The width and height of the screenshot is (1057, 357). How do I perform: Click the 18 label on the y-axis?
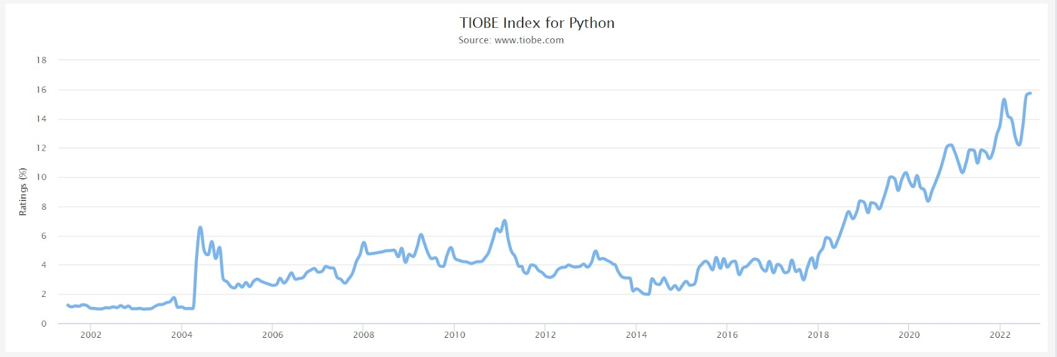tap(42, 60)
